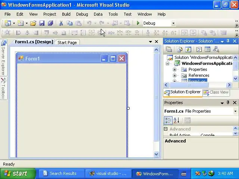Switch to the Class View tab
Viewport: 239px width, 179px height.
(216, 92)
